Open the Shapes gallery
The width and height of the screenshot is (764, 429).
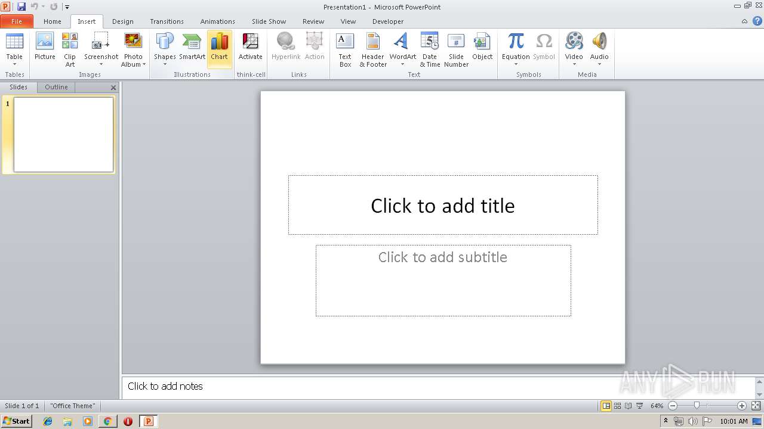tap(165, 49)
